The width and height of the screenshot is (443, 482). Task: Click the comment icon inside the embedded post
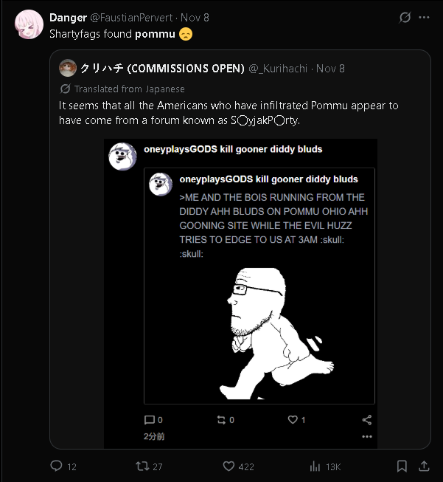click(150, 420)
